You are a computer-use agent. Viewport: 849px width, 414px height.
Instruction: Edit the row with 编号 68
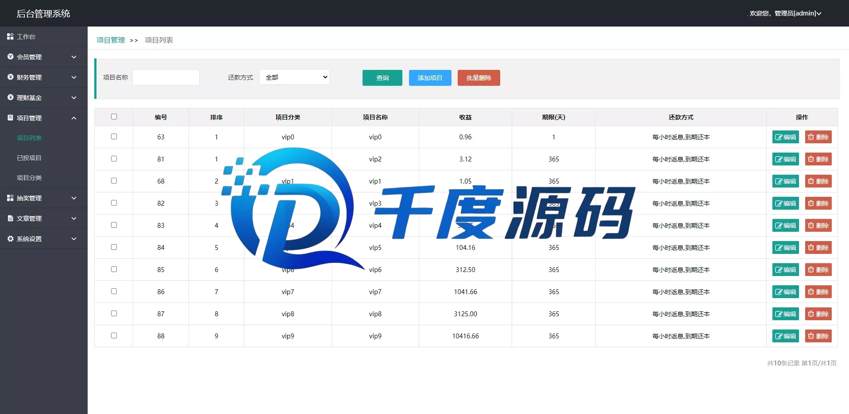click(786, 181)
